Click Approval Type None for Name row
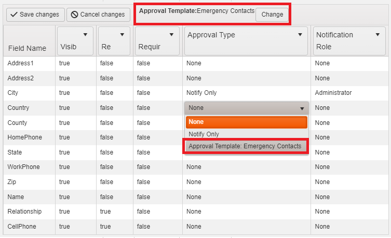Screen dimensions: 391x238 (x=194, y=197)
